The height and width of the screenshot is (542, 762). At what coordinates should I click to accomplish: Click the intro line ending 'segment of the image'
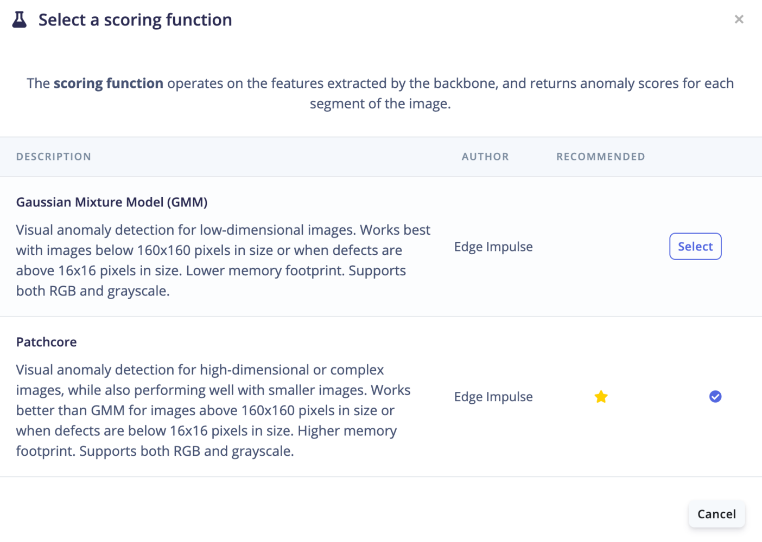pyautogui.click(x=380, y=104)
